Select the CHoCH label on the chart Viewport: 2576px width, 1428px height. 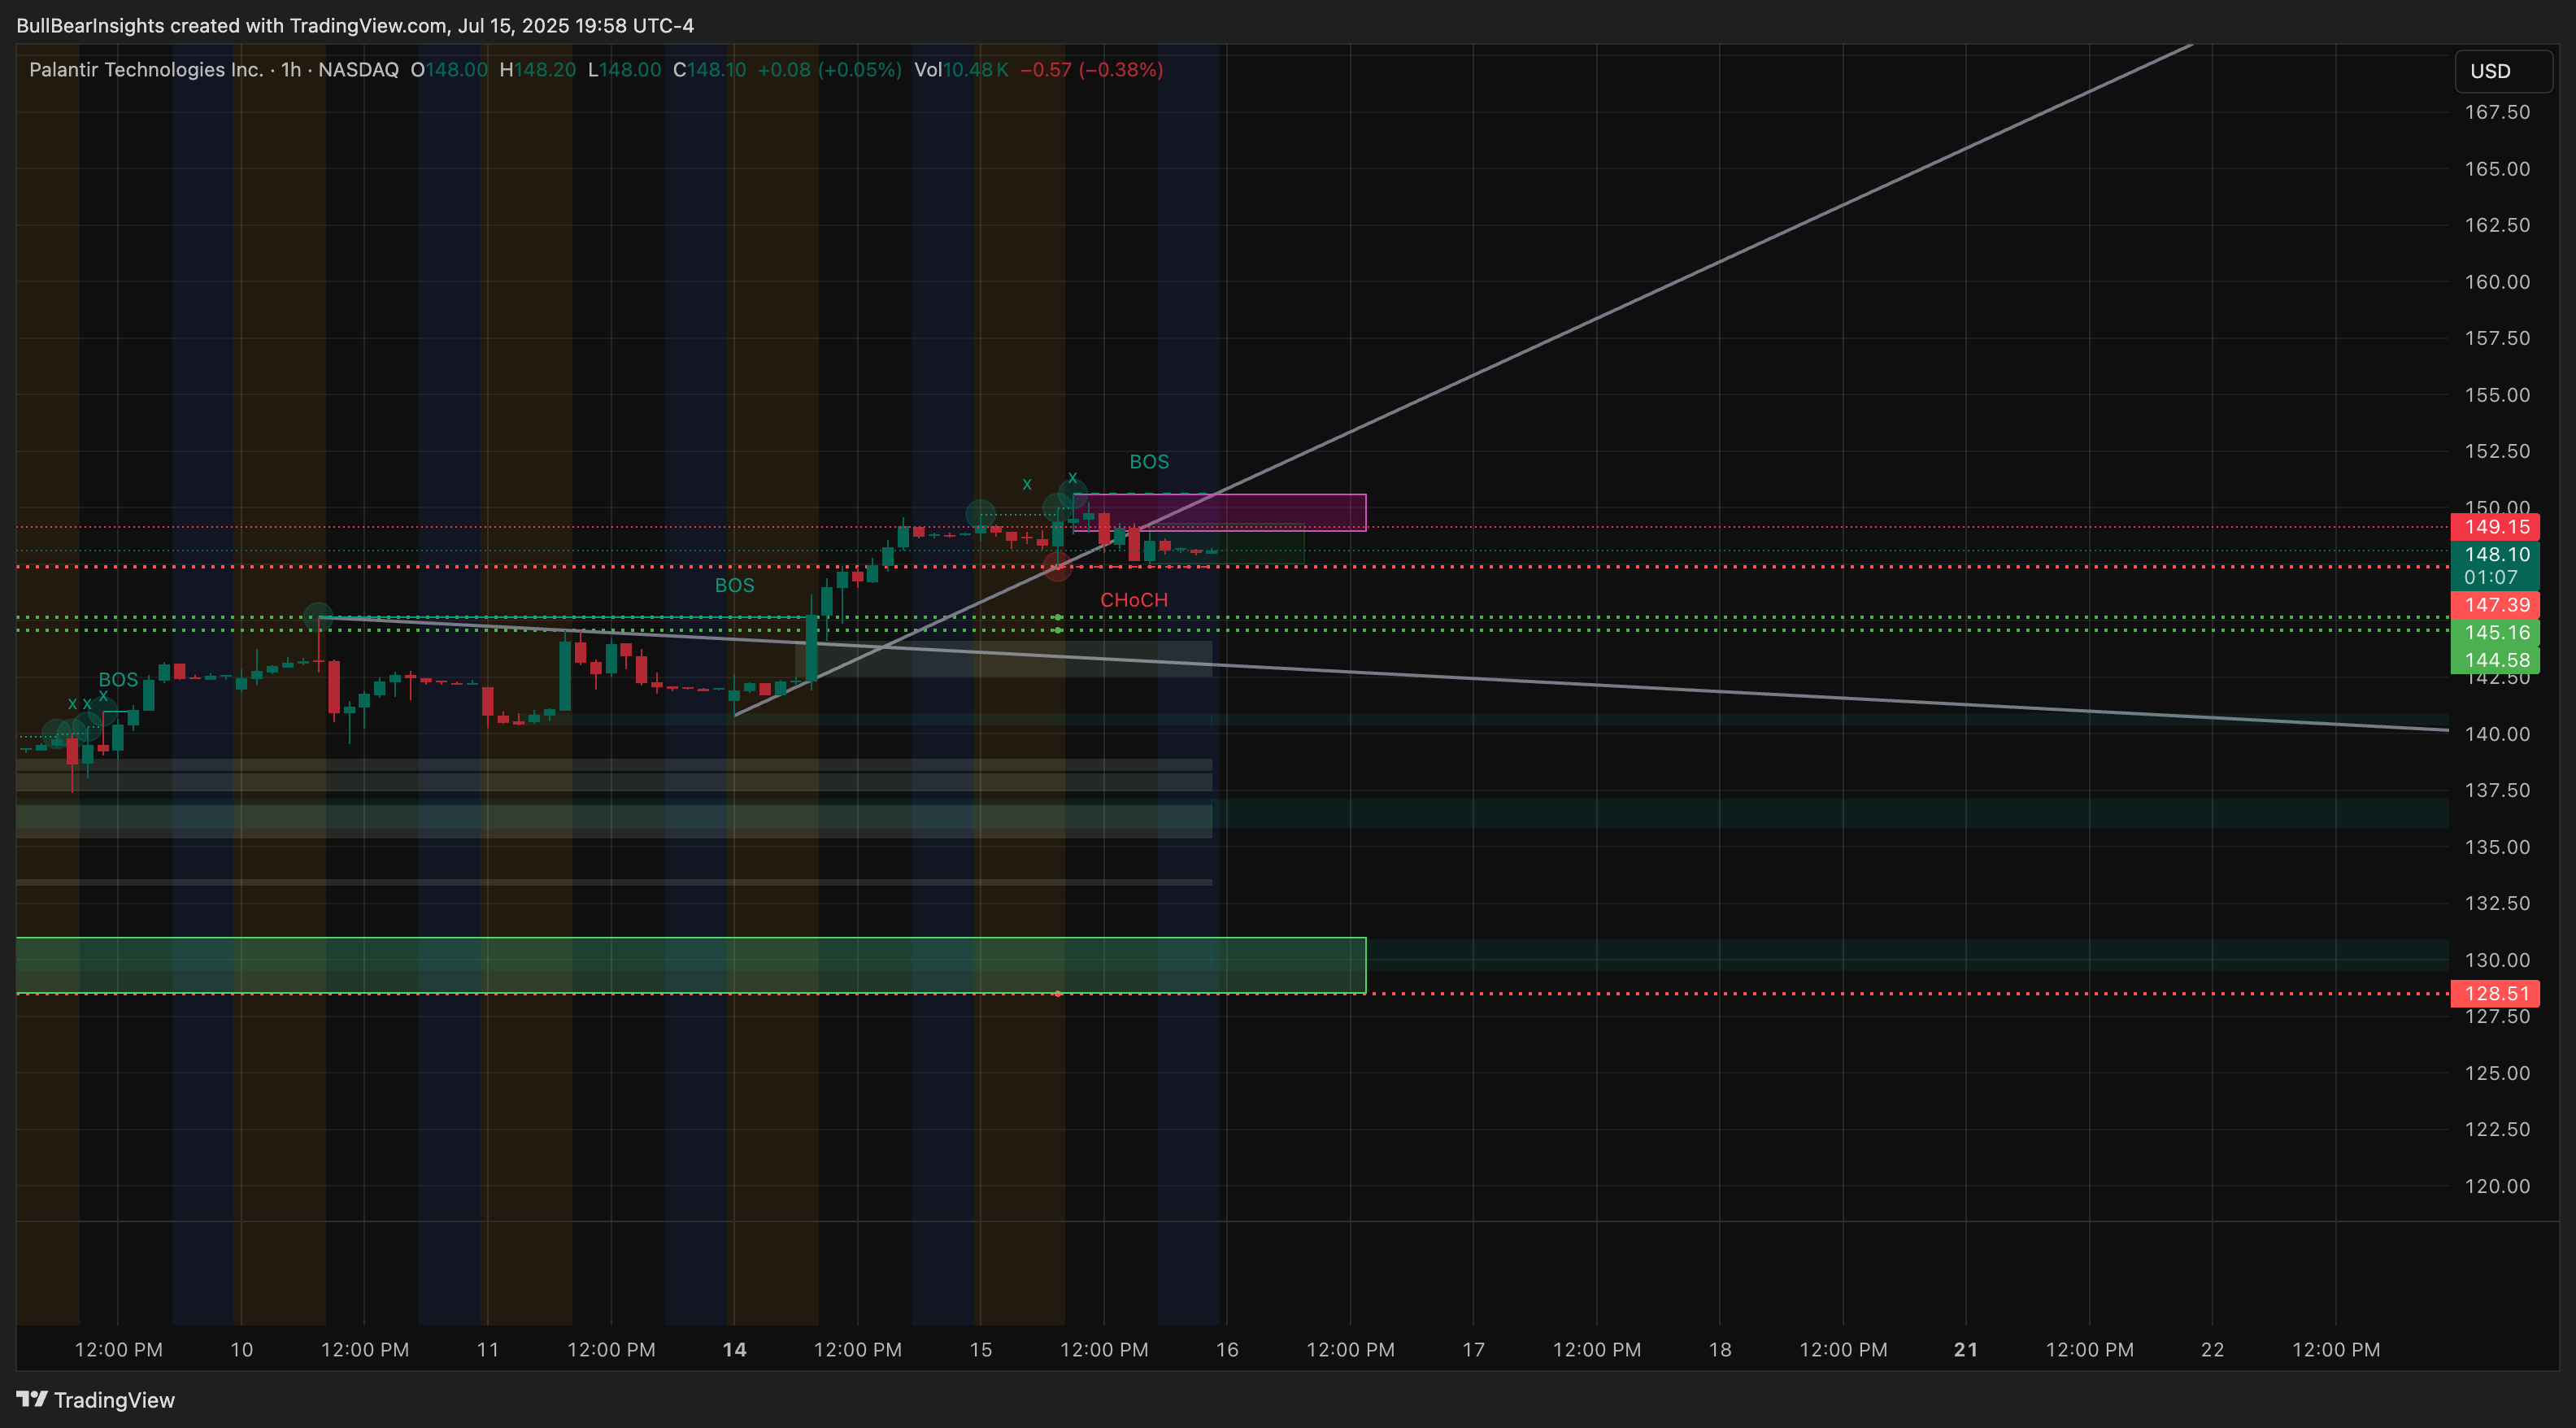(1134, 600)
